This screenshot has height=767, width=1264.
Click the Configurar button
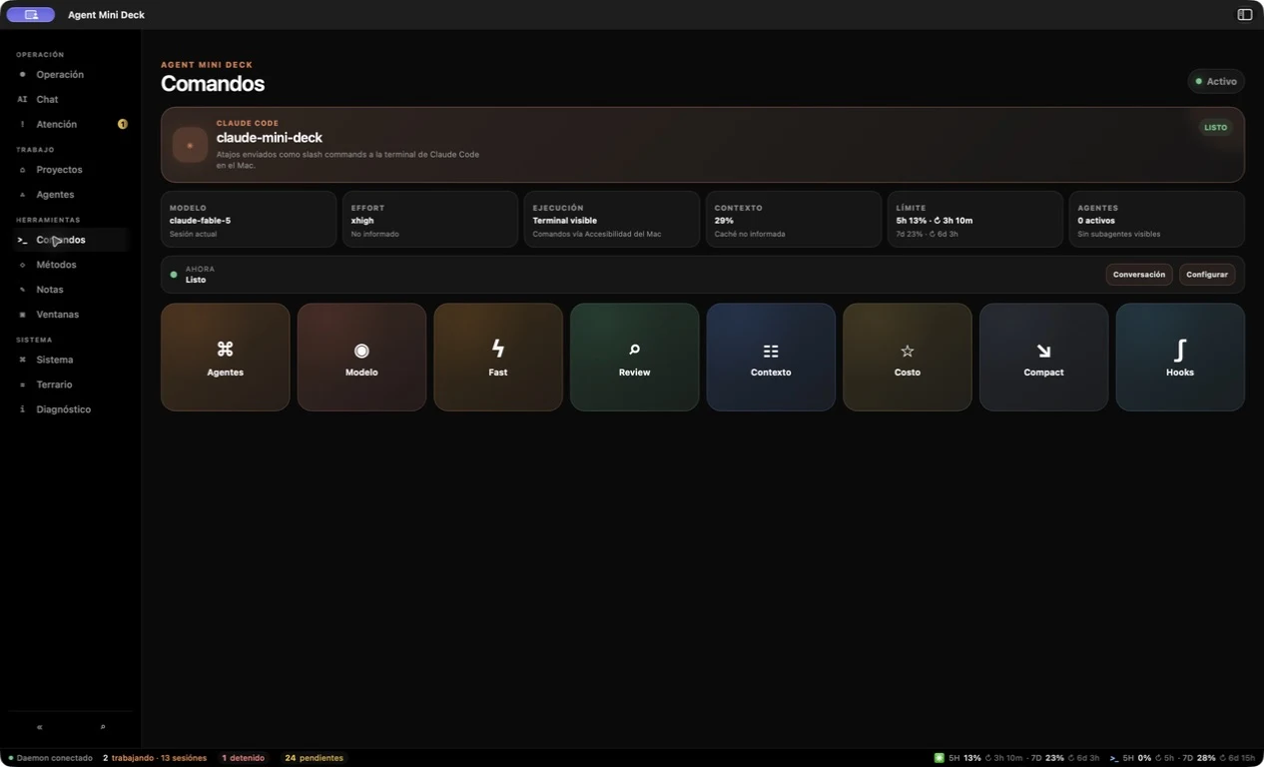click(x=1207, y=275)
